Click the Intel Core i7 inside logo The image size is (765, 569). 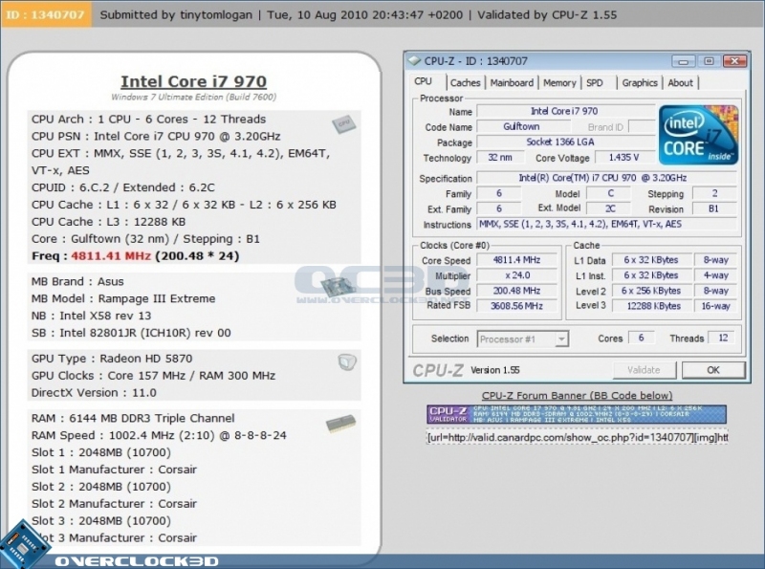pyautogui.click(x=697, y=136)
